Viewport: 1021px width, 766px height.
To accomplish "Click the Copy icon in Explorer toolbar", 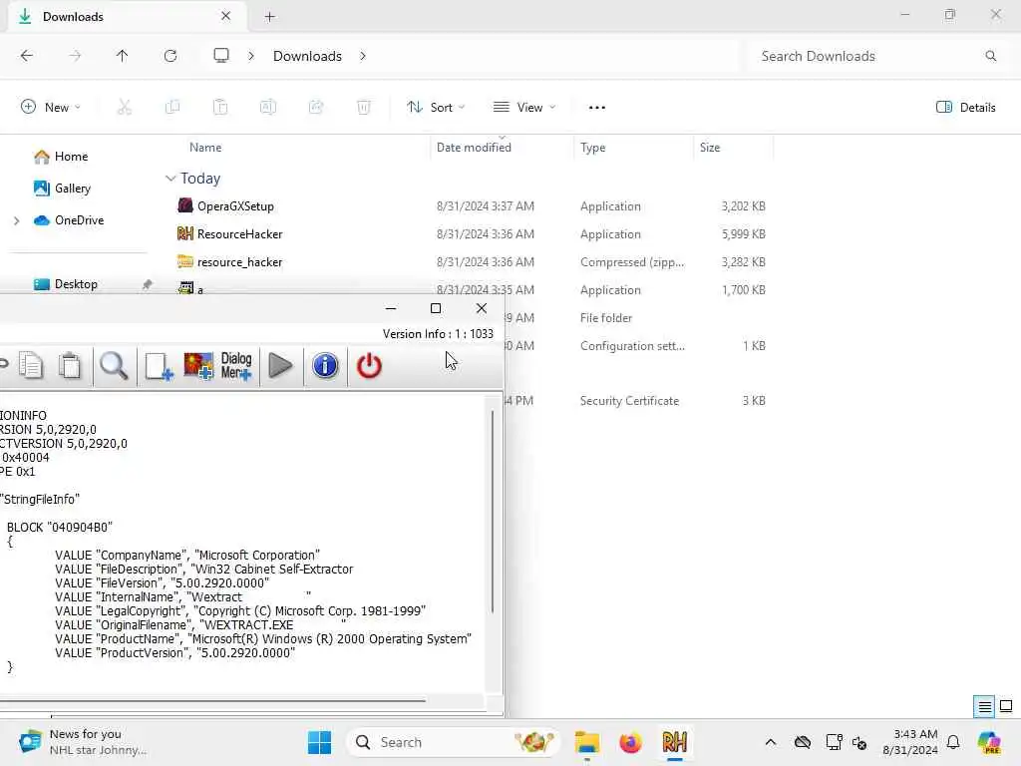I will click(x=172, y=107).
